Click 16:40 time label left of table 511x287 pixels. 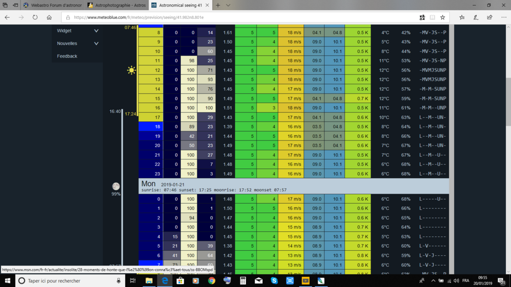pos(115,111)
